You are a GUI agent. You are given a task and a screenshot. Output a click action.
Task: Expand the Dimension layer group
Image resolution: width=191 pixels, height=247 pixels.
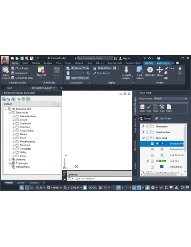coord(143,126)
